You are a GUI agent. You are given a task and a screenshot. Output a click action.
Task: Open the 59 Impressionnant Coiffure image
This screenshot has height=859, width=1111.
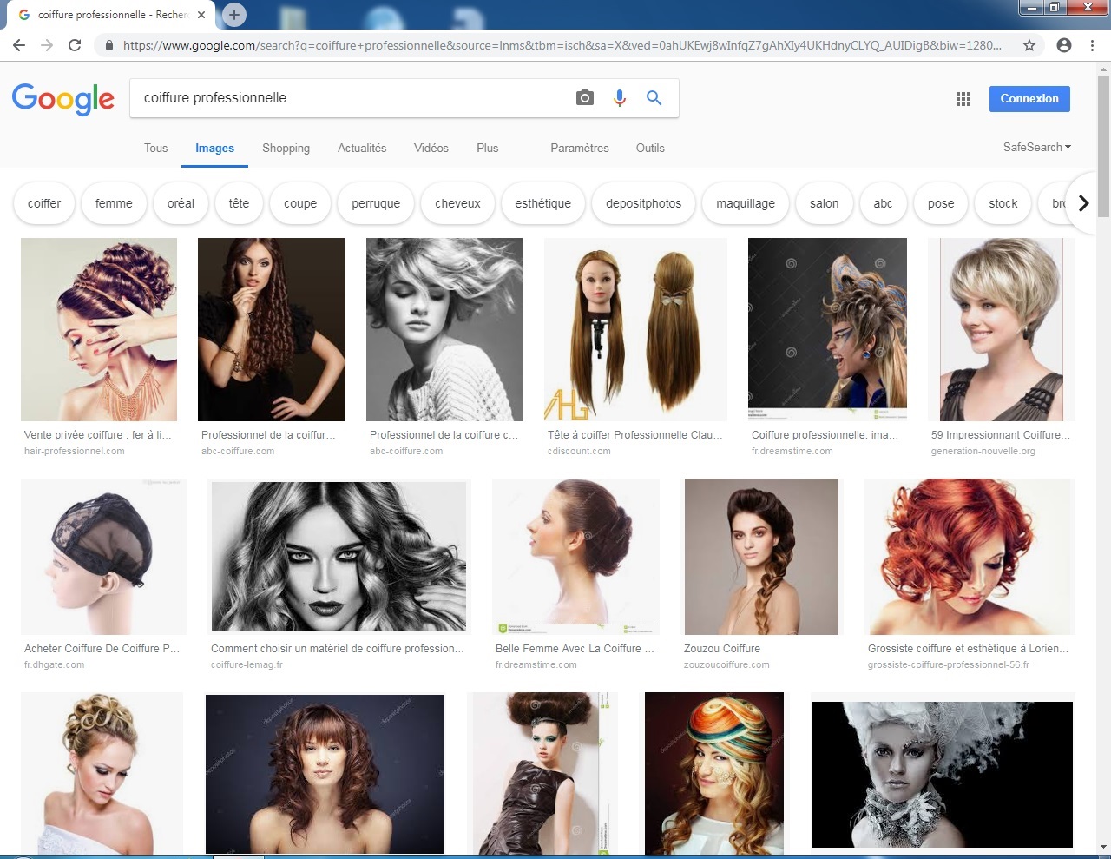point(1002,330)
